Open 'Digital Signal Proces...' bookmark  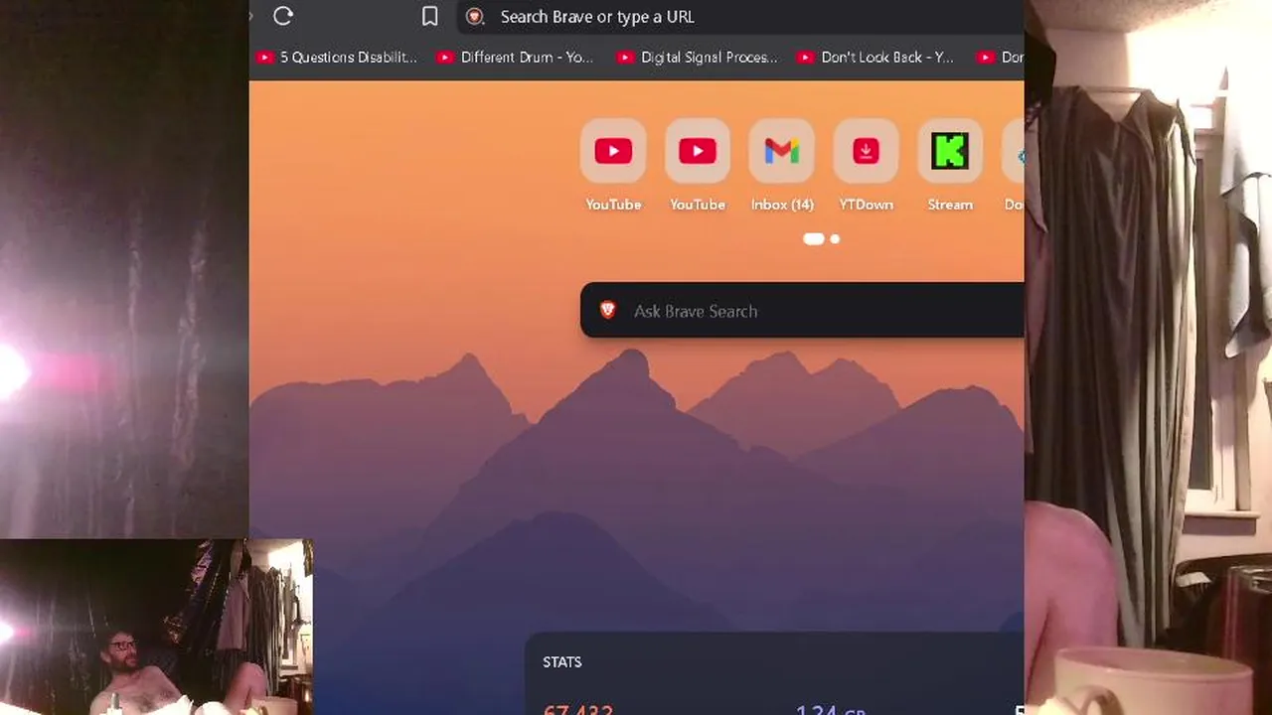click(x=697, y=58)
